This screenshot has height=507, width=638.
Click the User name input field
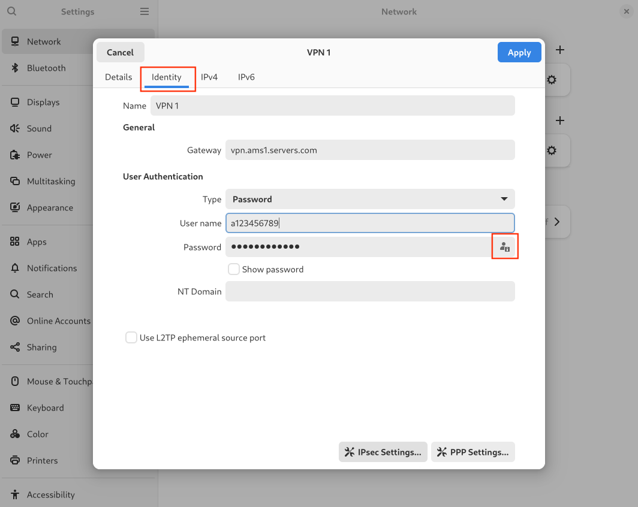coord(370,223)
